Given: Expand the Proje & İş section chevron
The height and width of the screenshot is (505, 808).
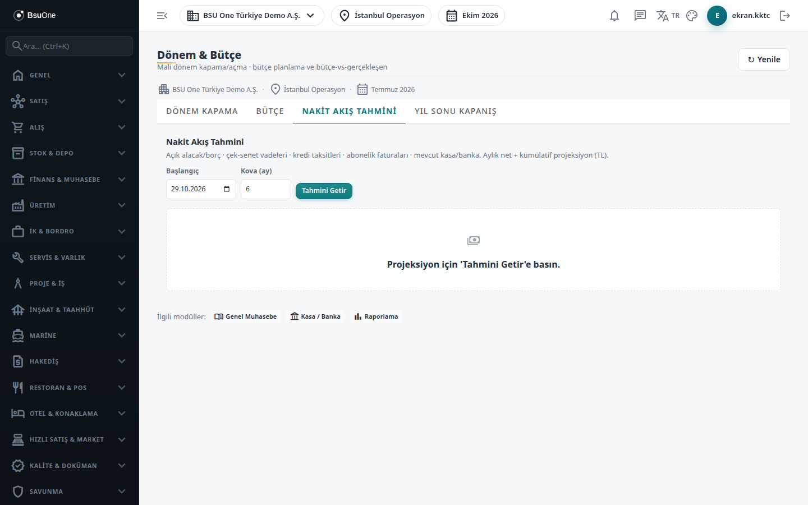Looking at the screenshot, I should [122, 283].
